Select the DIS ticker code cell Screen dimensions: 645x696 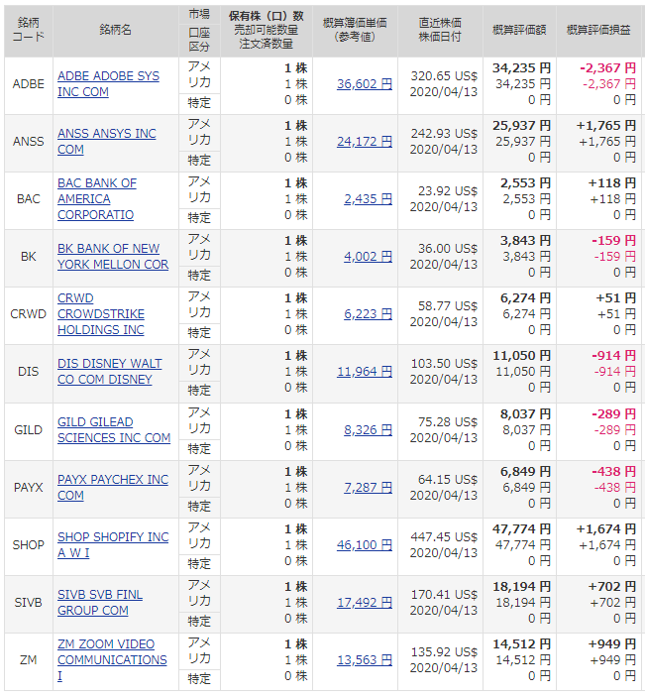point(29,372)
